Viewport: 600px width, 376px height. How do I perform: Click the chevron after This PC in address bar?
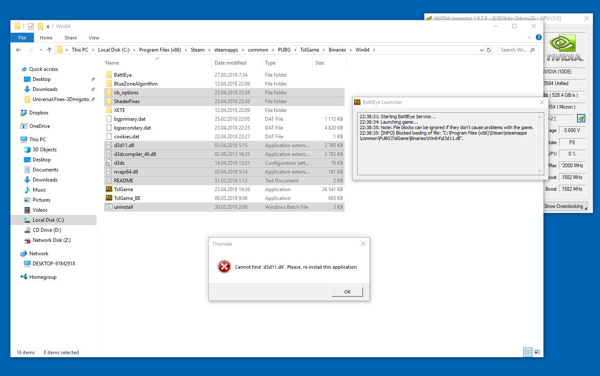pyautogui.click(x=93, y=50)
